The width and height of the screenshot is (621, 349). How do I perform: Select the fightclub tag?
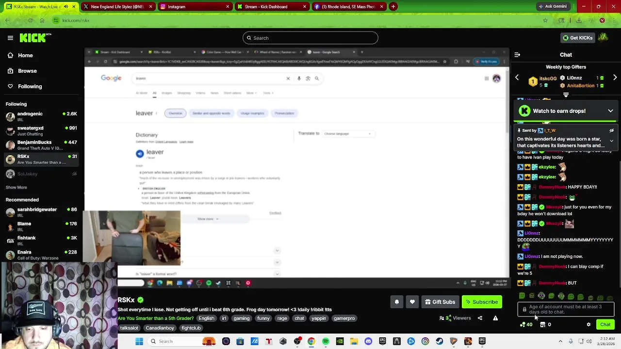point(191,328)
